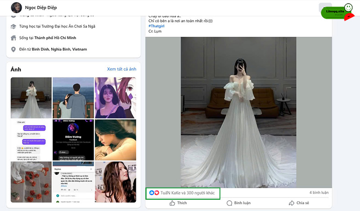Click the smiley face icon on badge
The height and width of the screenshot is (211, 360).
pyautogui.click(x=348, y=8)
